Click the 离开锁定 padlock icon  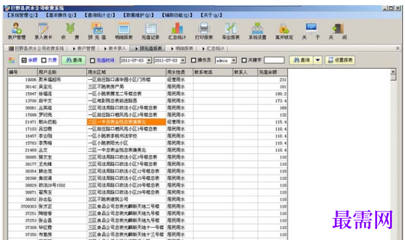(284, 31)
